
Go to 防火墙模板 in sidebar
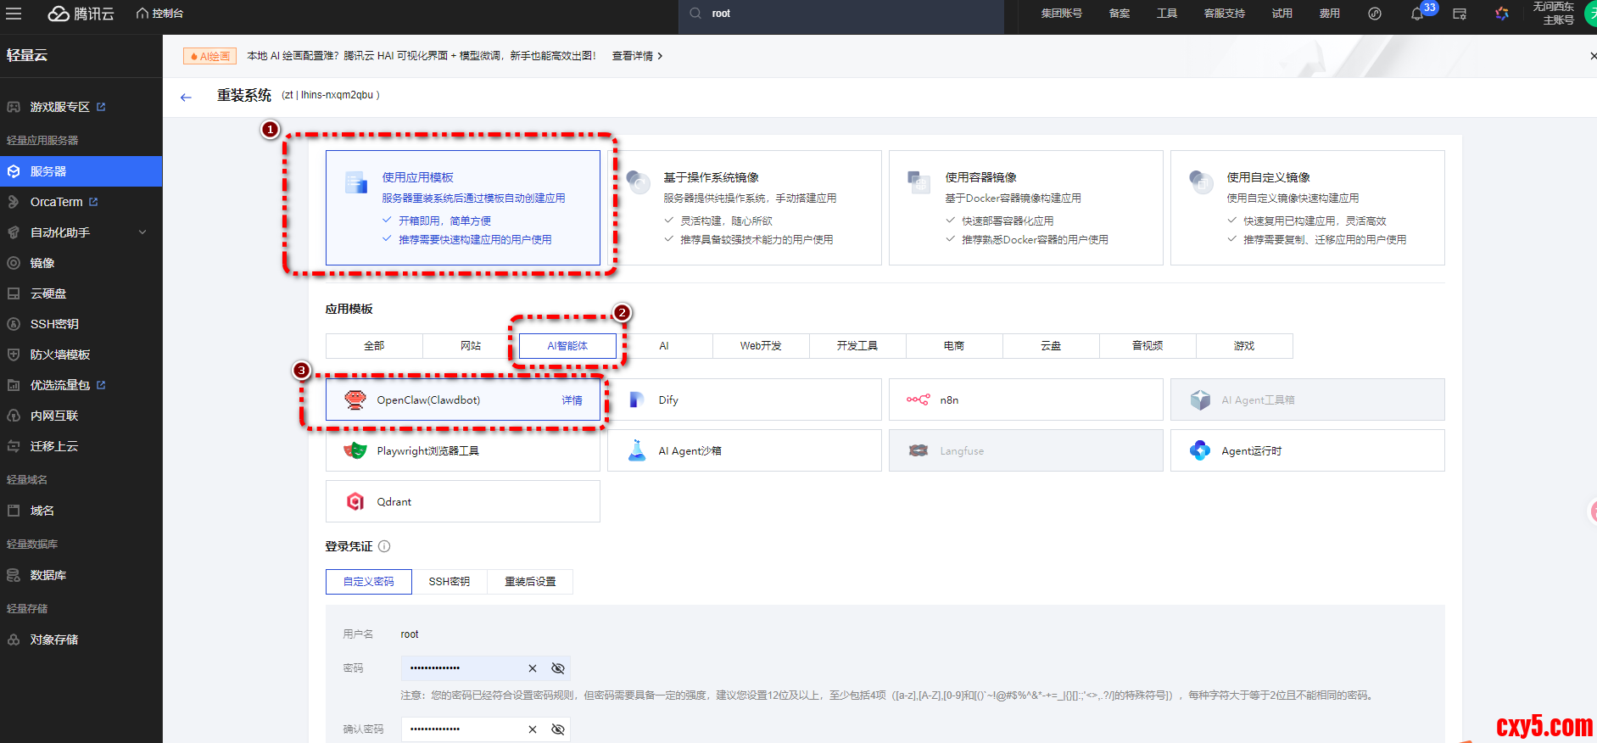(60, 355)
